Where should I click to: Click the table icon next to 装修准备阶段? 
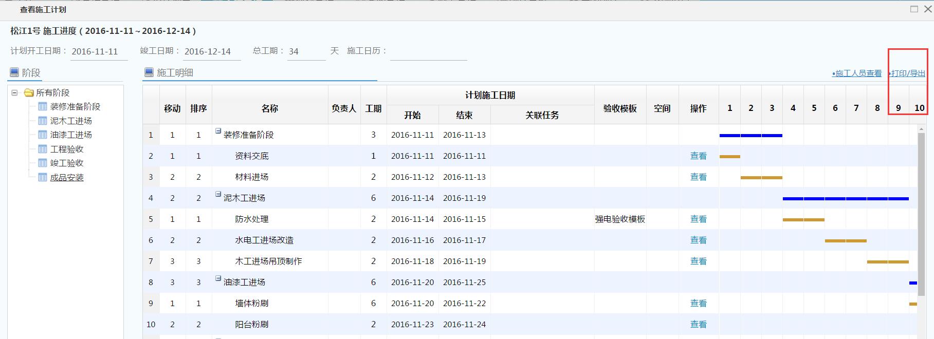43,107
